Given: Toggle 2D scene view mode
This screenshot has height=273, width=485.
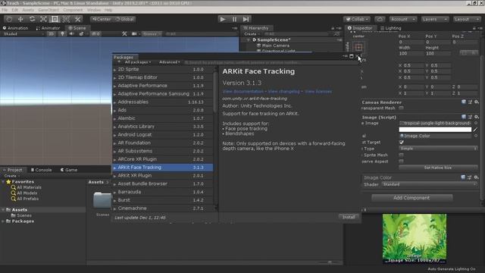Looking at the screenshot, I should tap(51, 33).
